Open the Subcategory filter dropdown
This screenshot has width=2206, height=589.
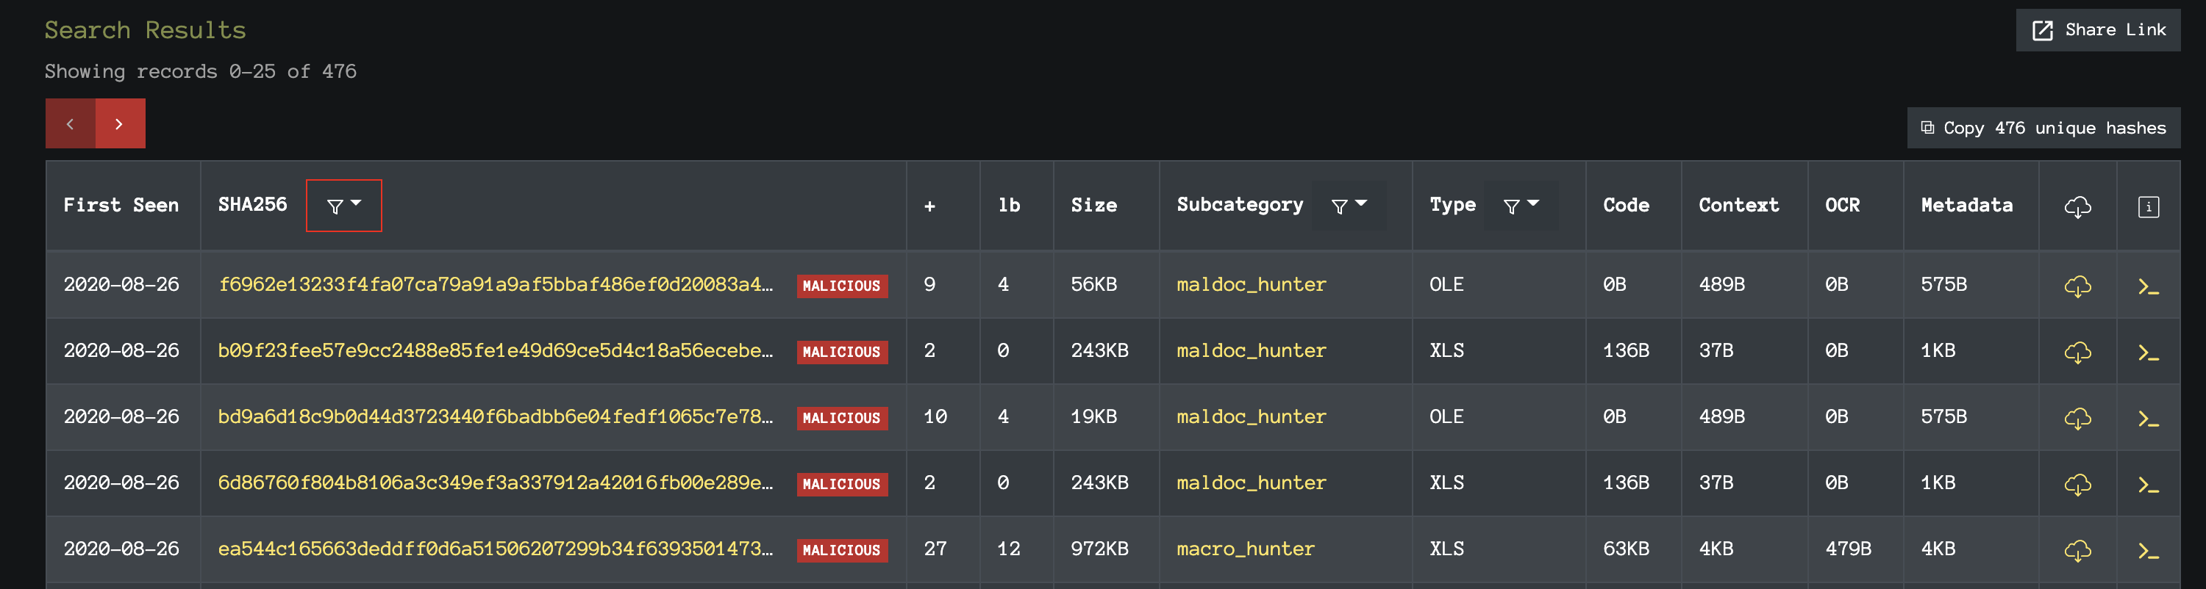click(x=1349, y=205)
